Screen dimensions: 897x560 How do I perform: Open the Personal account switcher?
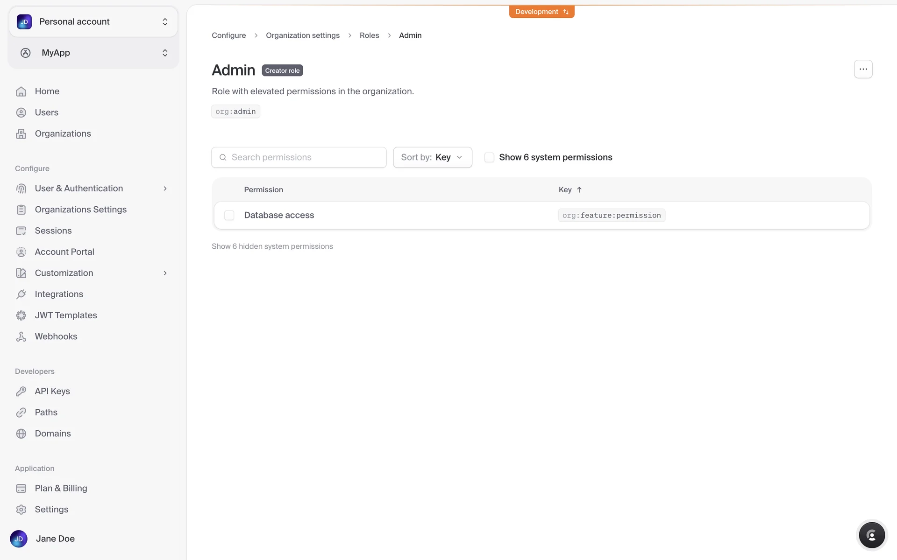93,21
